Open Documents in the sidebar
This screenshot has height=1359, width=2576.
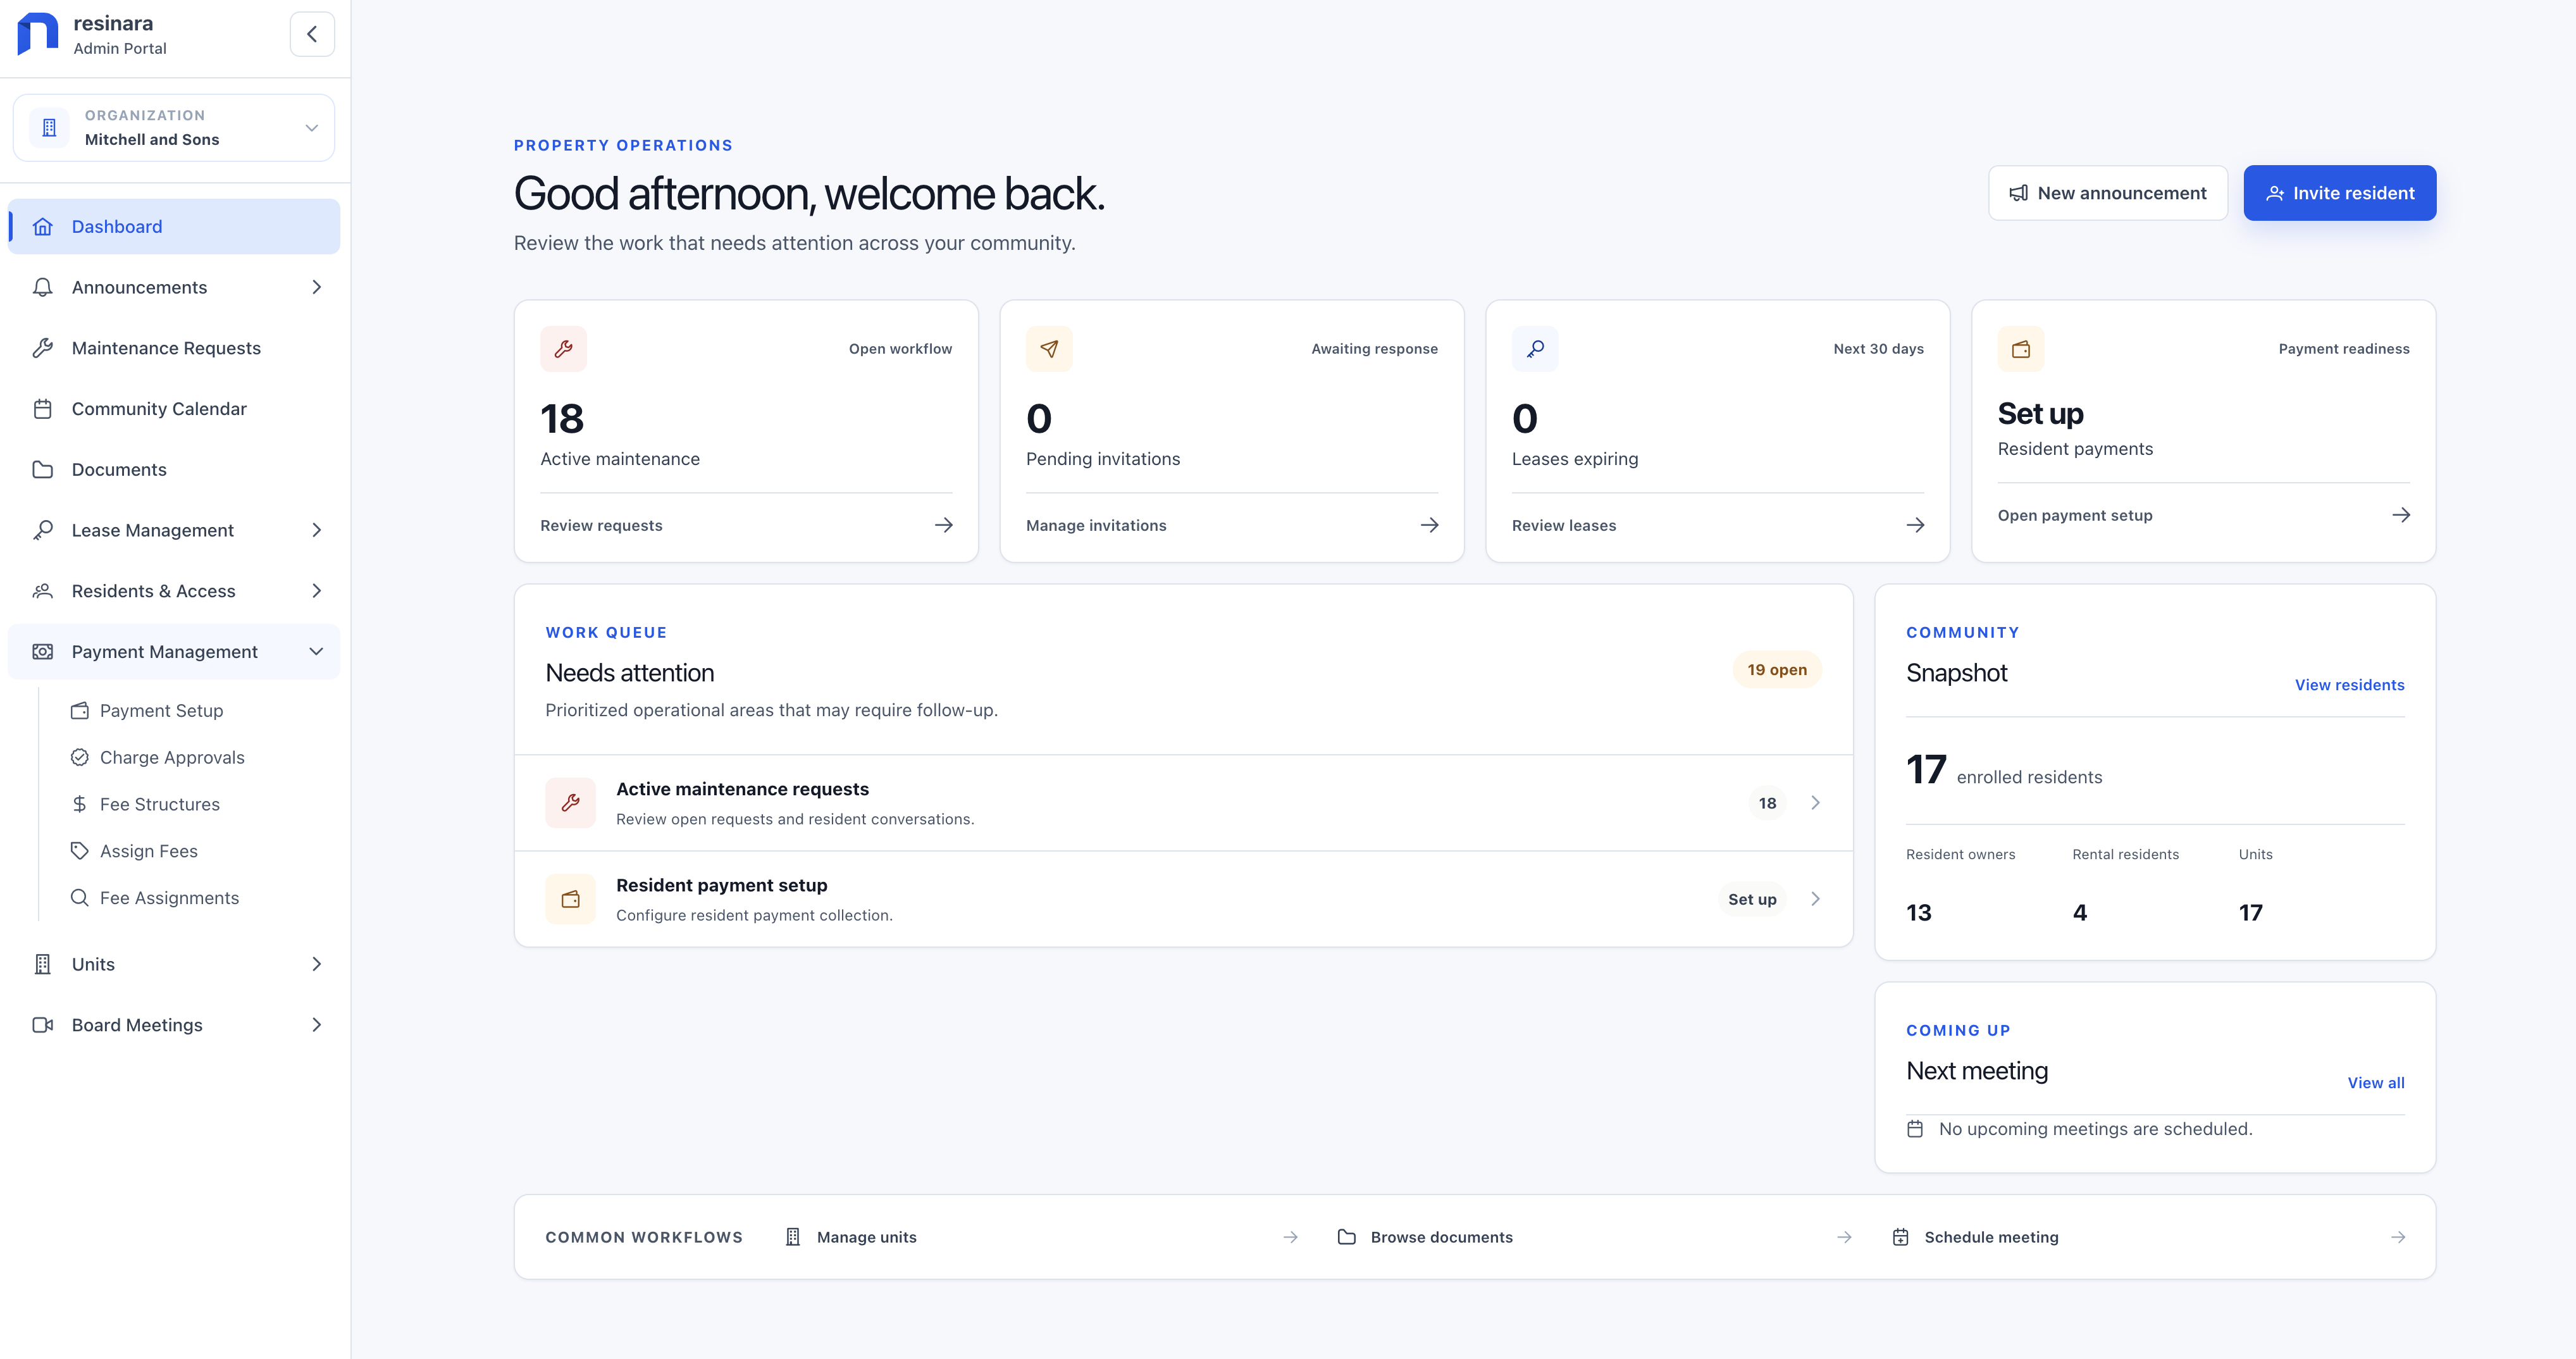tap(174, 470)
